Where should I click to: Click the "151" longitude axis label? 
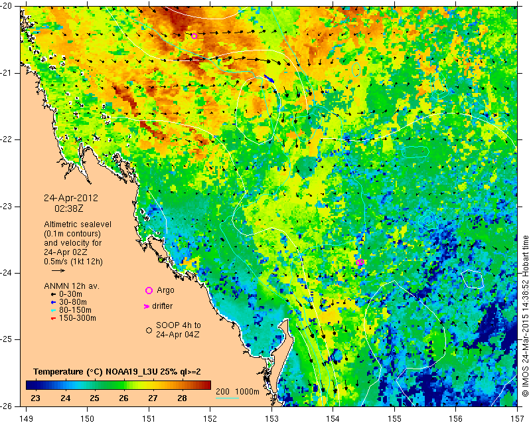click(149, 418)
